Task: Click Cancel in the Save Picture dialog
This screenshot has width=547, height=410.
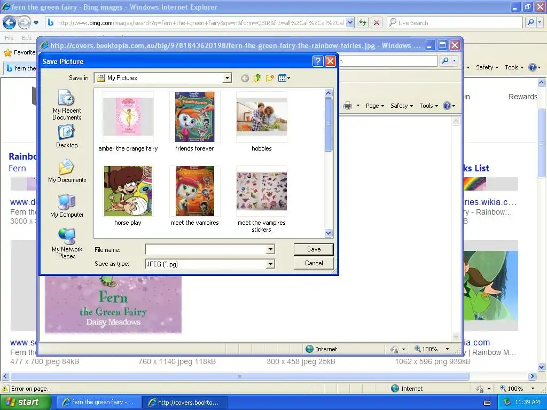Action: (314, 263)
